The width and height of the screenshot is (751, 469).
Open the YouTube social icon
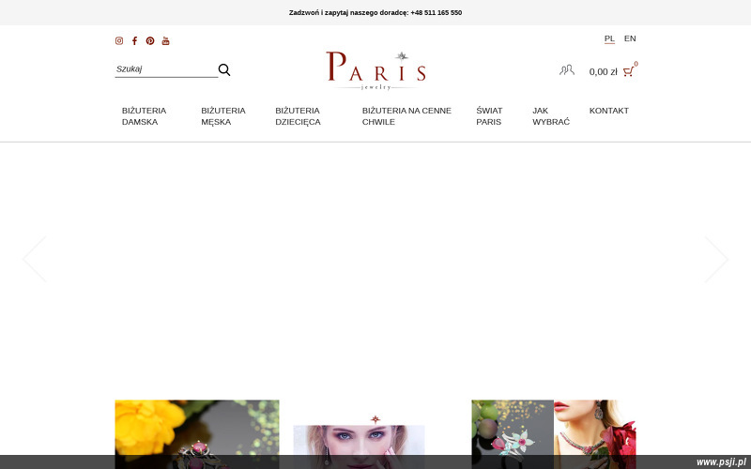point(166,40)
